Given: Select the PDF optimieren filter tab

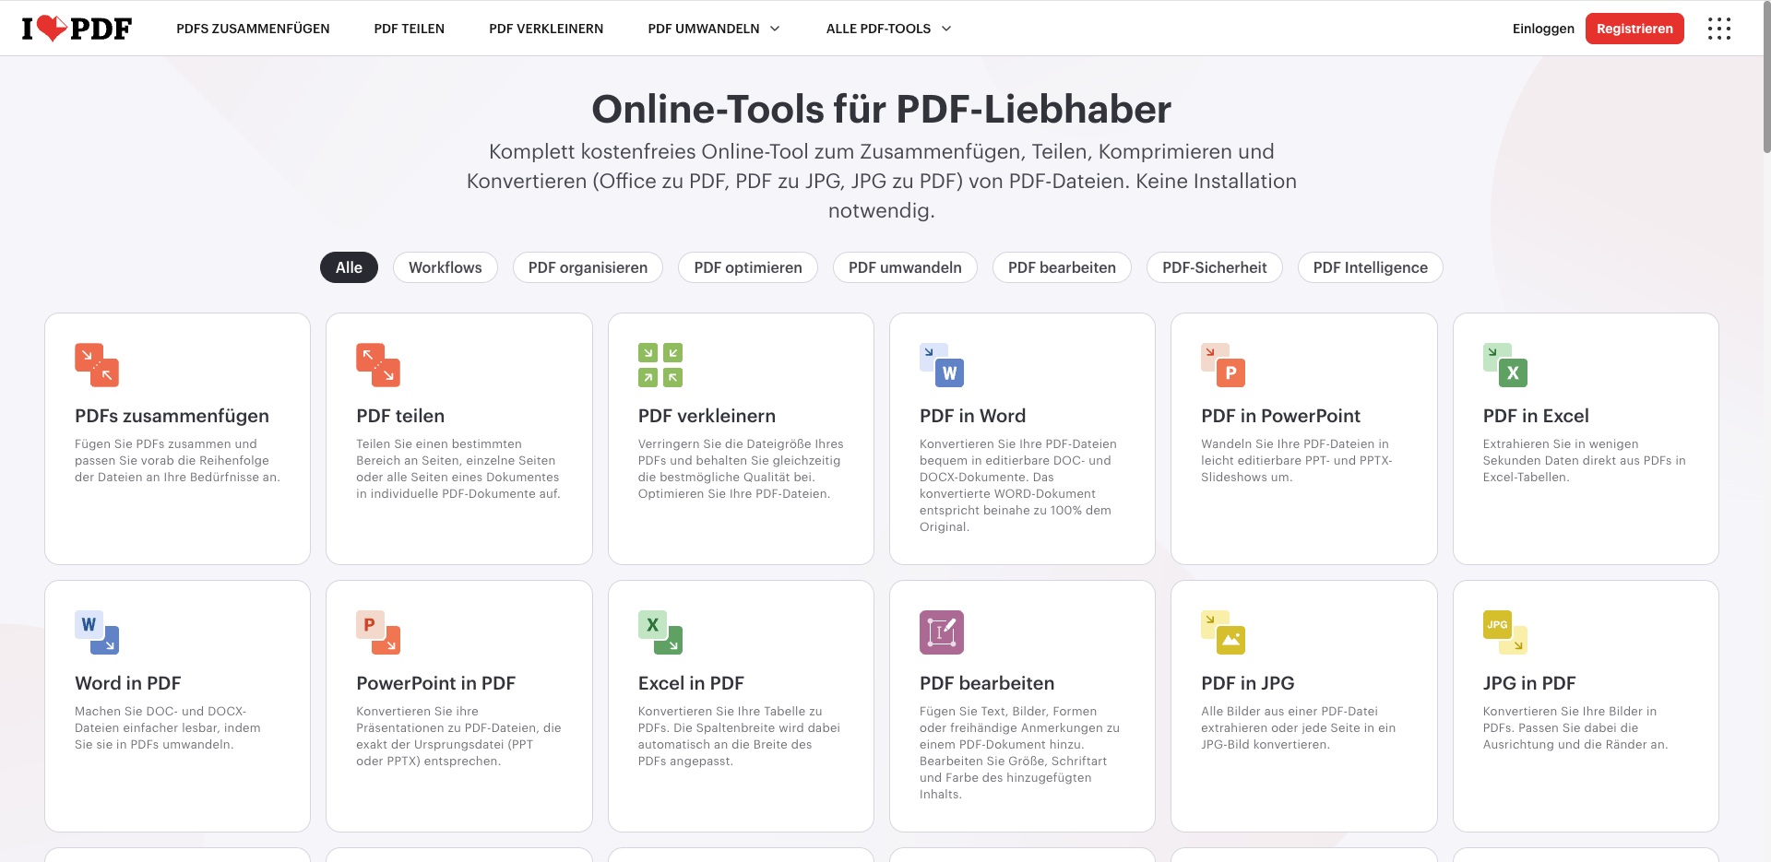Looking at the screenshot, I should coord(748,267).
